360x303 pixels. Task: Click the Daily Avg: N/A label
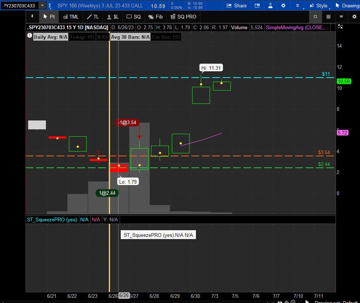pos(50,37)
